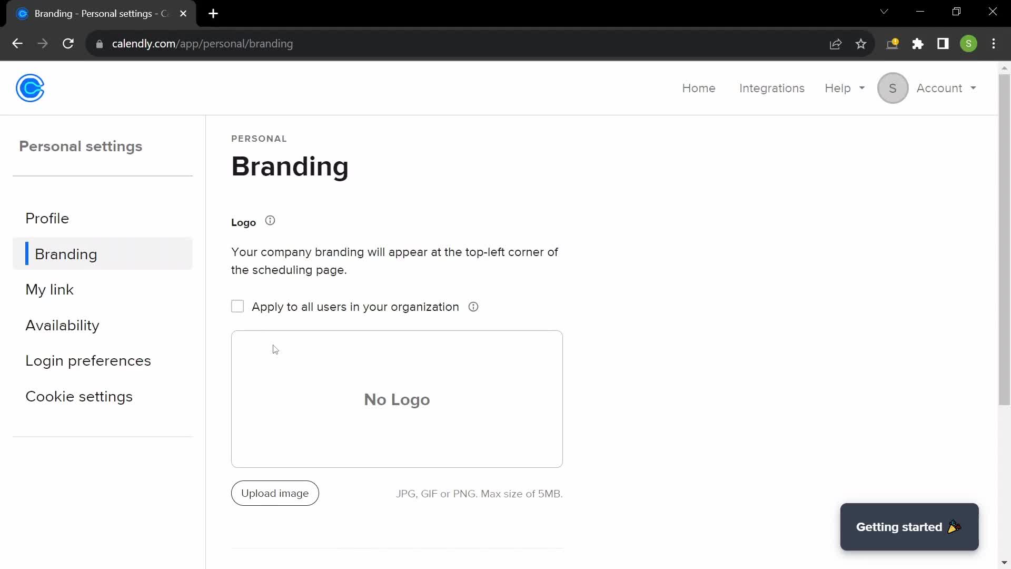Toggle the branding organization checkbox
Screen dimensions: 1011x569
point(237,307)
